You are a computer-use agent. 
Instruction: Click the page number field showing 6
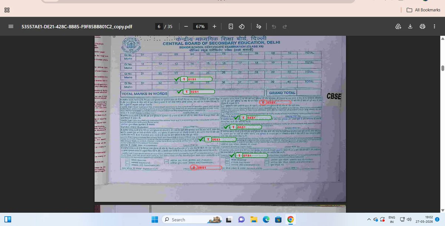[159, 27]
